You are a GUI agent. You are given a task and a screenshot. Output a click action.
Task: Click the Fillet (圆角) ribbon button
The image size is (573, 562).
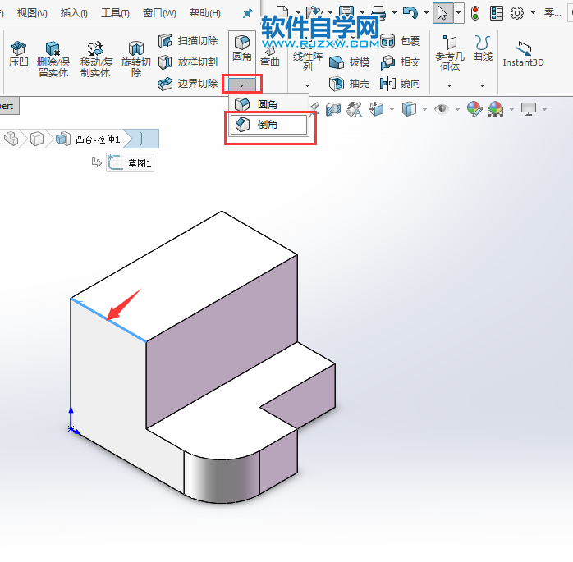tap(242, 48)
